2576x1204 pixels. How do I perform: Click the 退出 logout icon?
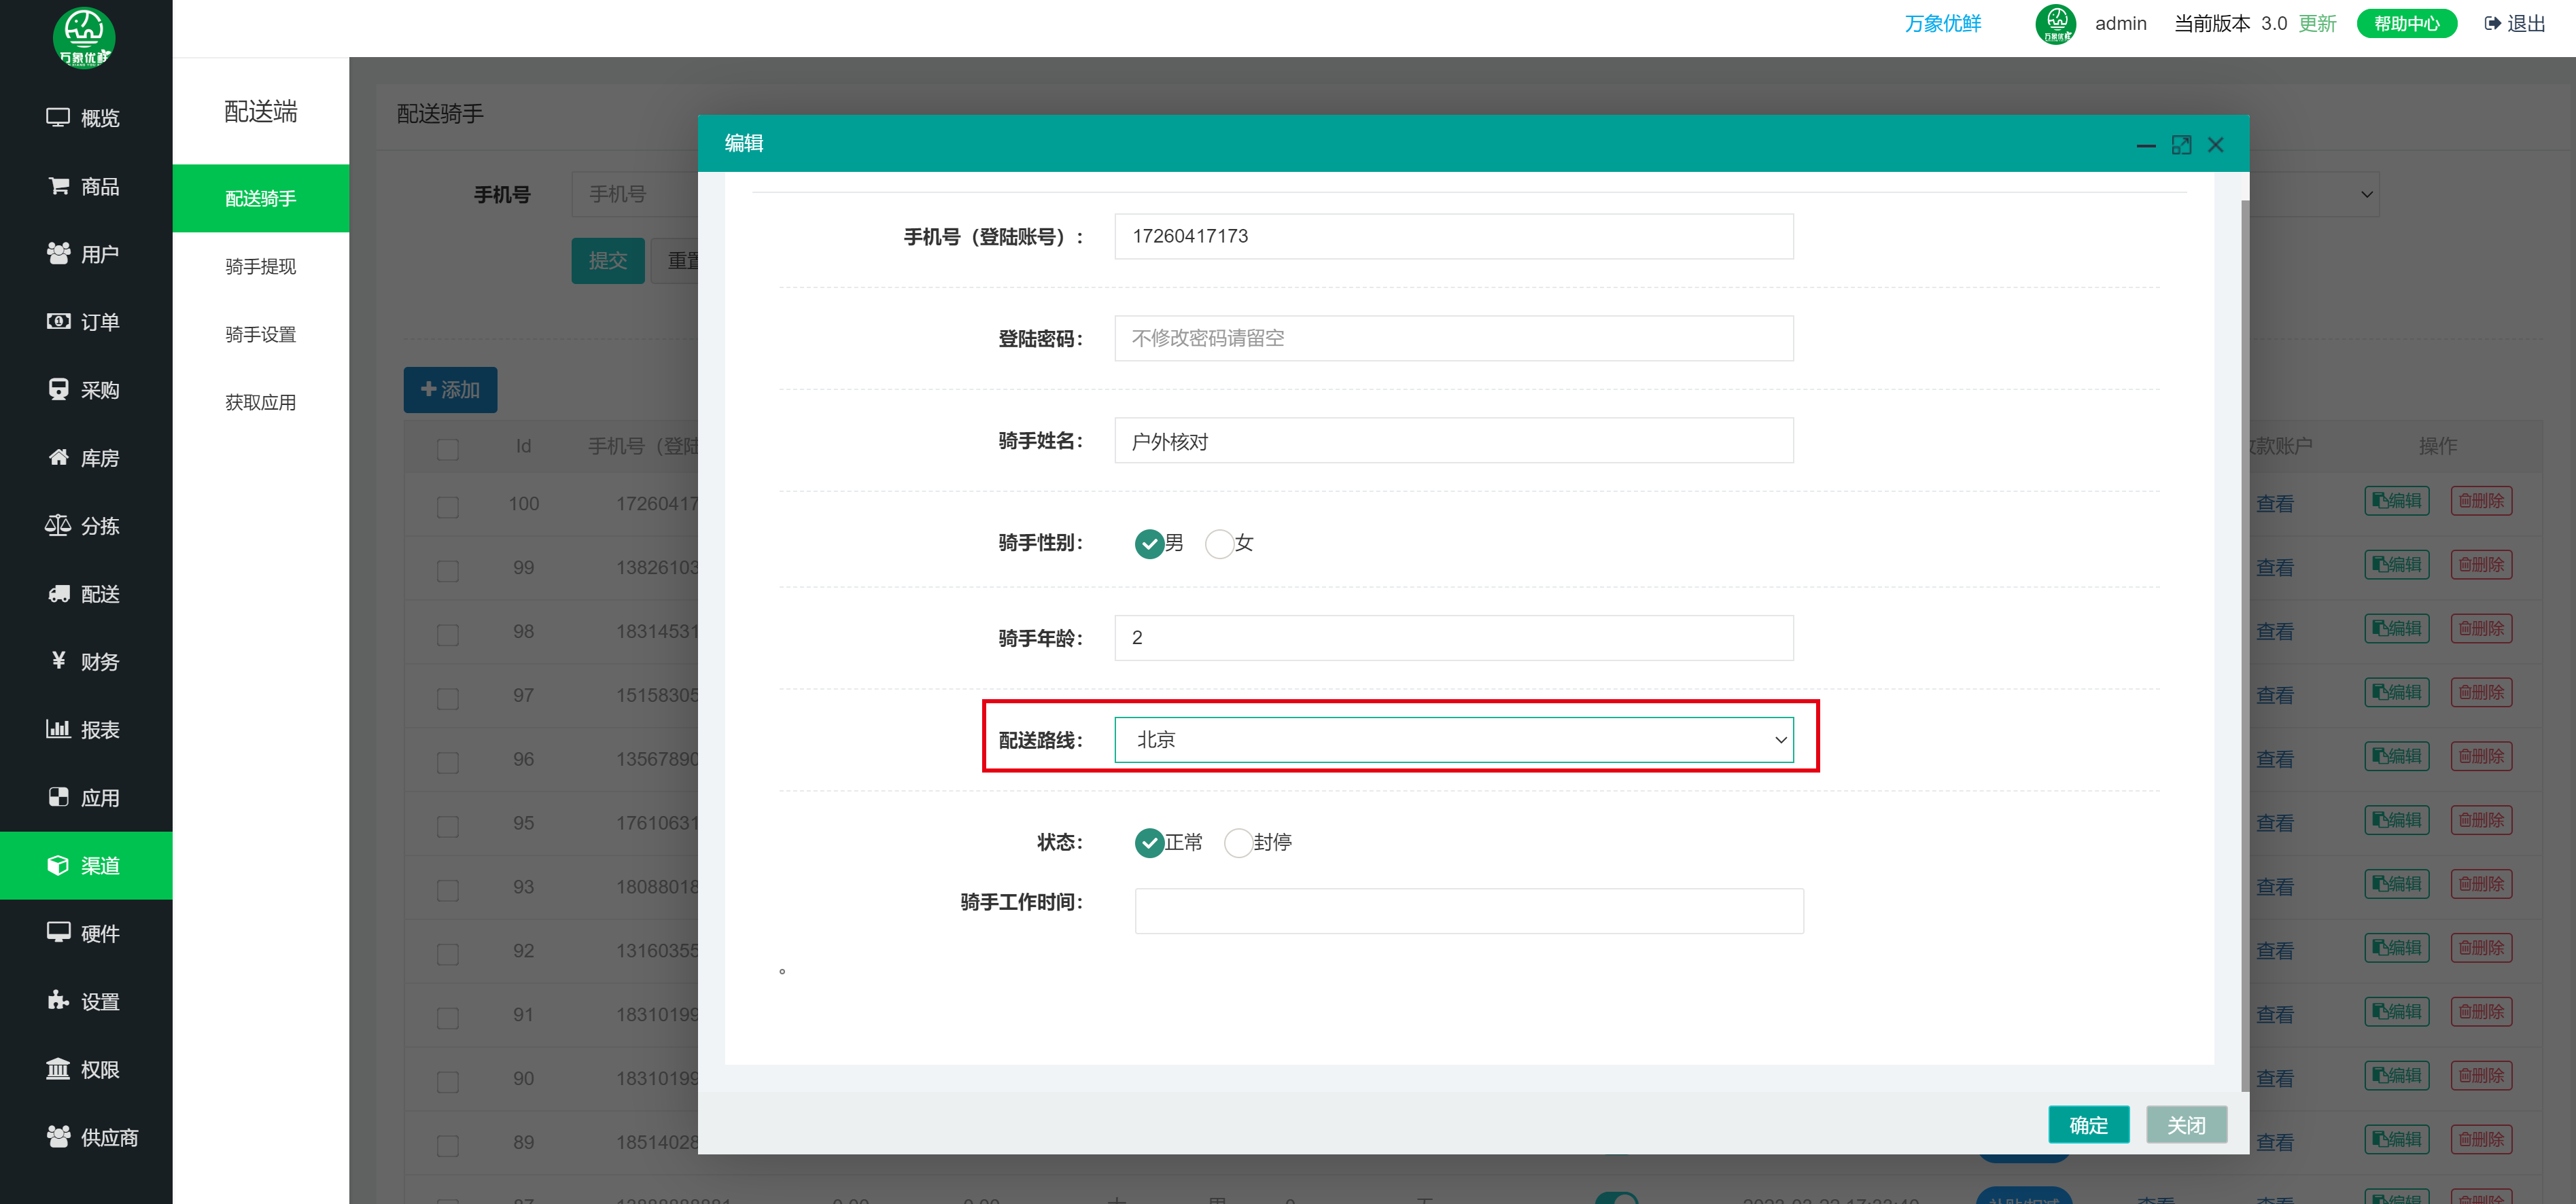point(2492,23)
